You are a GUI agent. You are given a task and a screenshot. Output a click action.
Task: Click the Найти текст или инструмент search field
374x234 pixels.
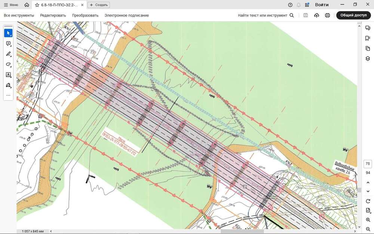click(263, 15)
